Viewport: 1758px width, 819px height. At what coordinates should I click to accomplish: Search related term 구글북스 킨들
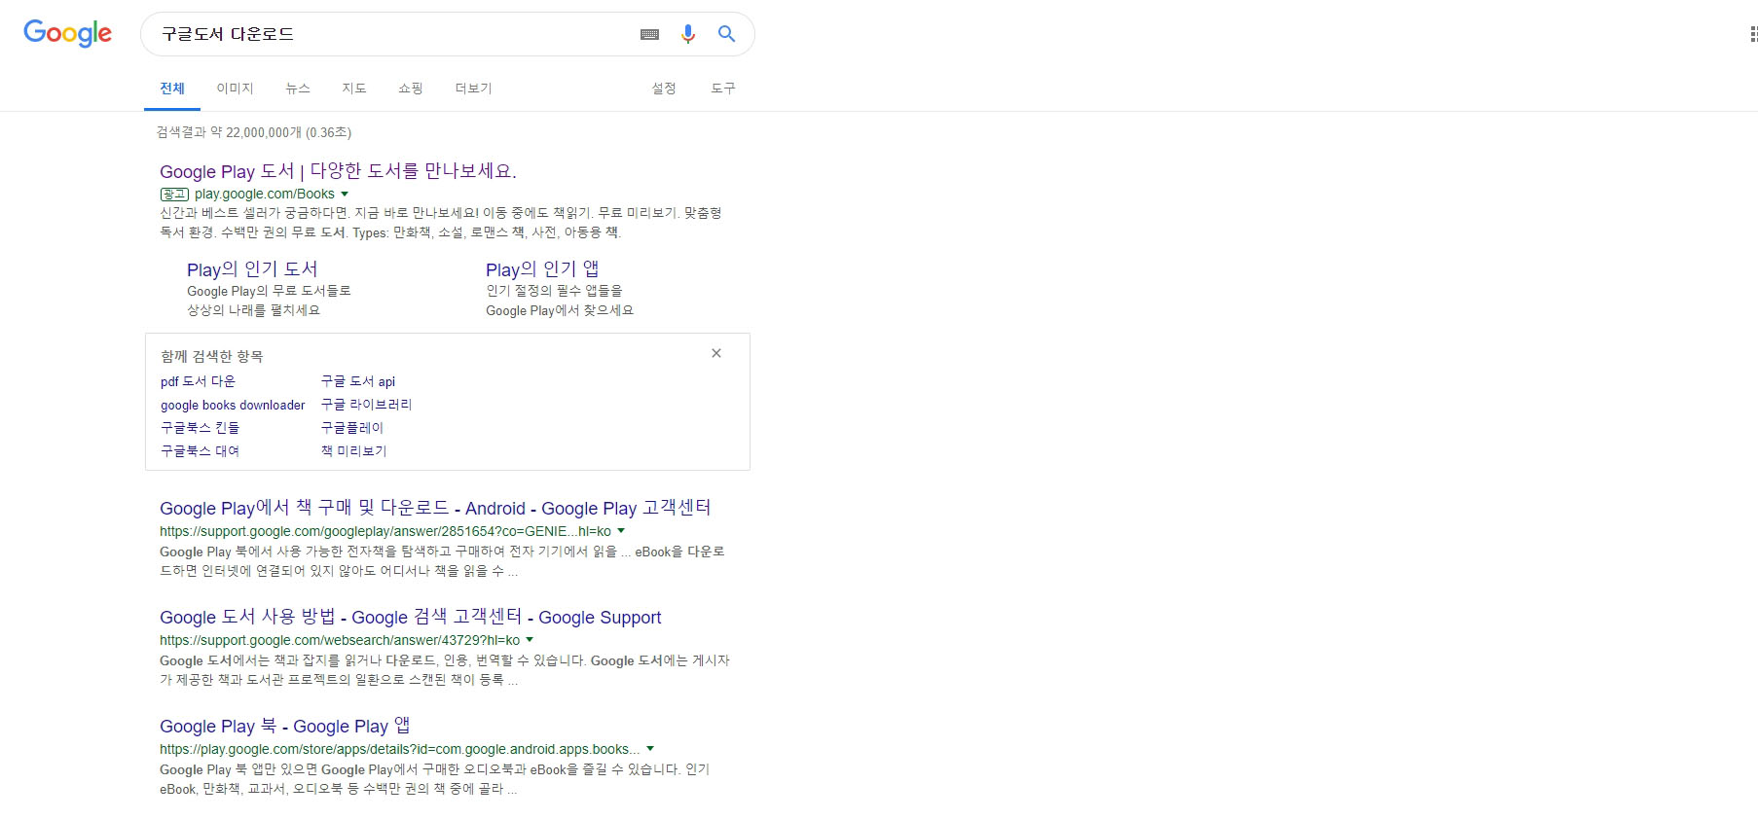[x=200, y=428]
